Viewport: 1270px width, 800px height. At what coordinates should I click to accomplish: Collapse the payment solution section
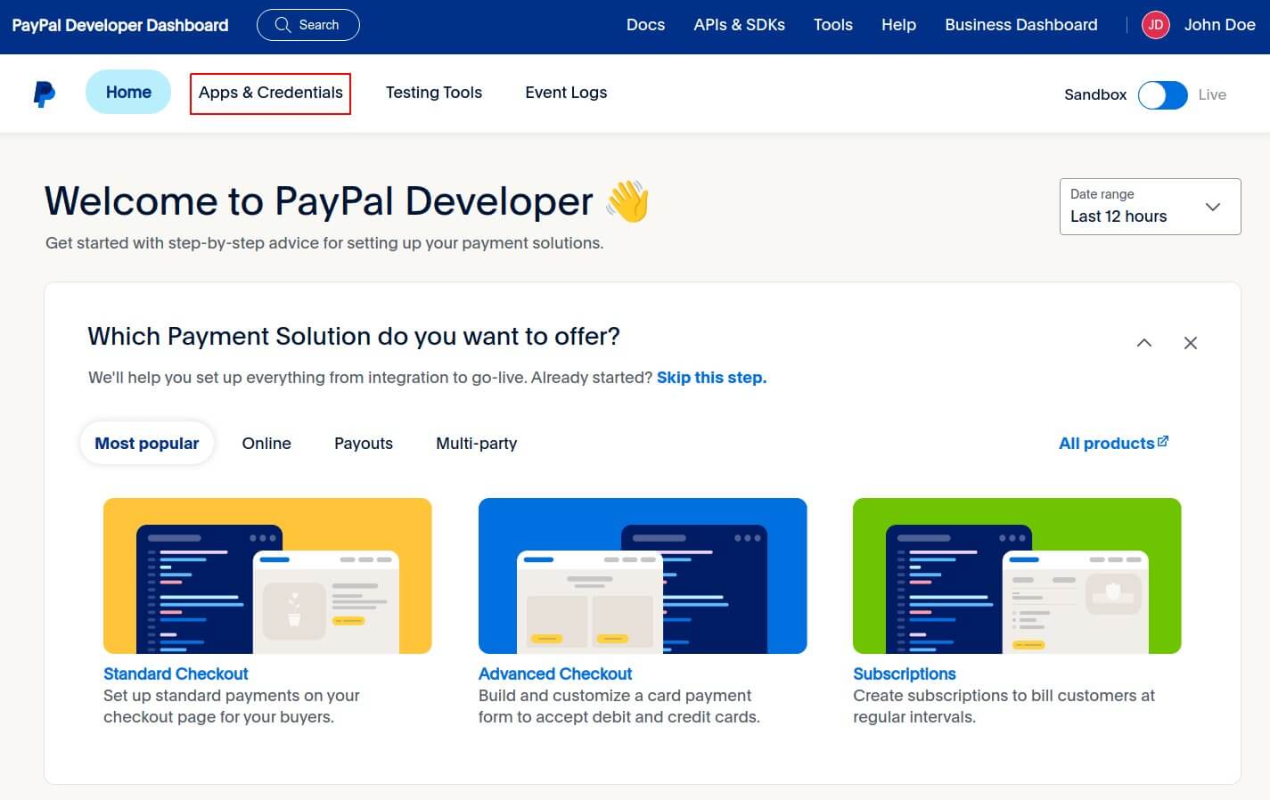[x=1144, y=343]
